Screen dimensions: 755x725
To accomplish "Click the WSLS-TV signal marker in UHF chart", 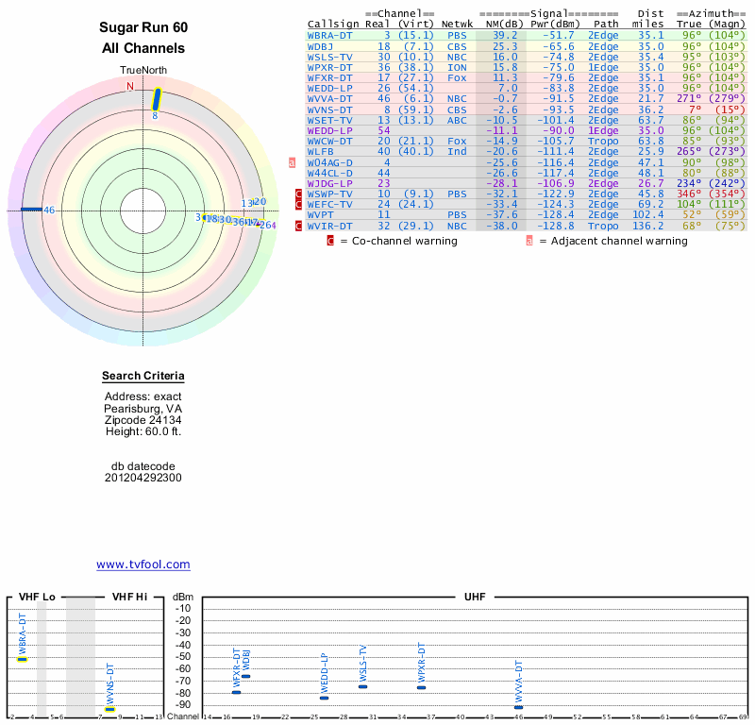I will pyautogui.click(x=362, y=686).
